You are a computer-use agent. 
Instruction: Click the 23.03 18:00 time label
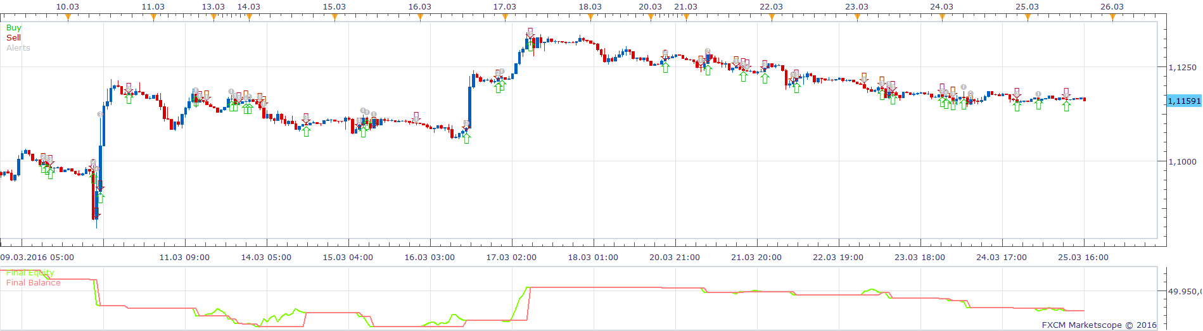click(x=920, y=258)
